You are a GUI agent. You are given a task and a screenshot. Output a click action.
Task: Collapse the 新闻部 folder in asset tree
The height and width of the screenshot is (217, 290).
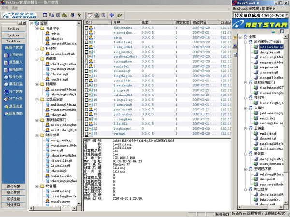click(x=37, y=84)
